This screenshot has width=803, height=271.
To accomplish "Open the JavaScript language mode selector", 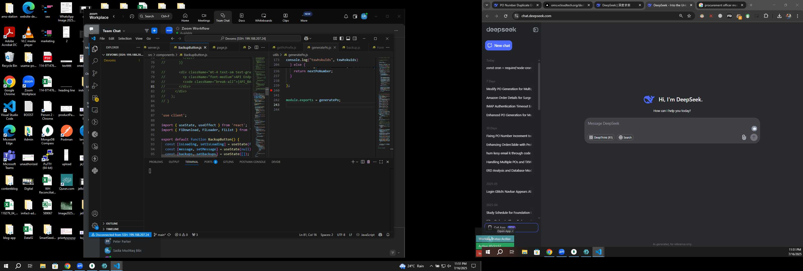I will pos(368,235).
